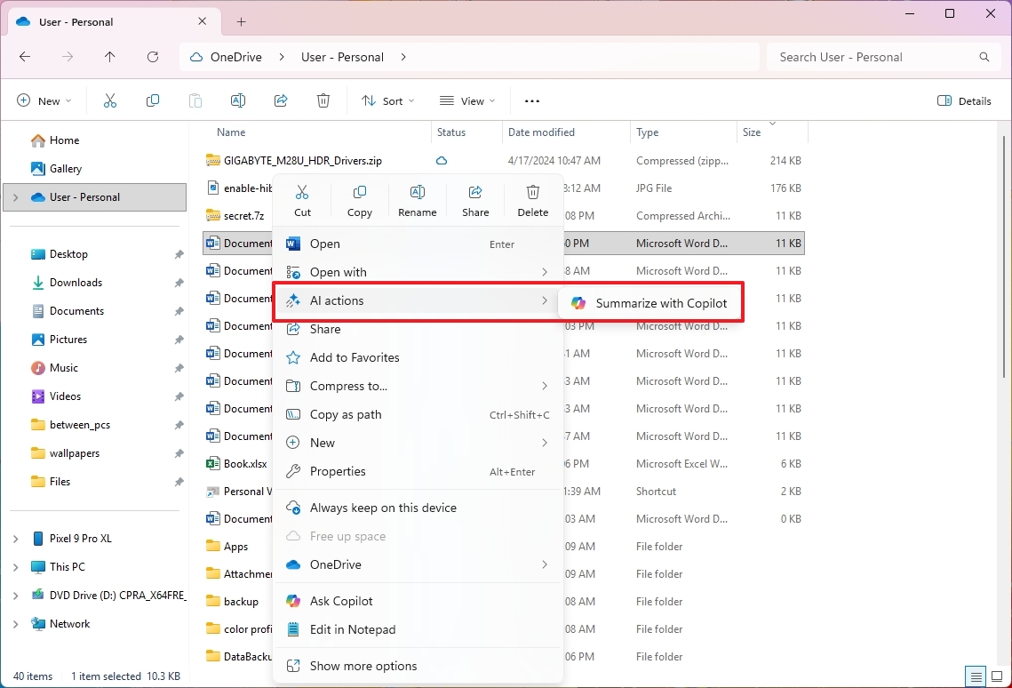Click Delete trash icon in context menu

click(x=533, y=200)
